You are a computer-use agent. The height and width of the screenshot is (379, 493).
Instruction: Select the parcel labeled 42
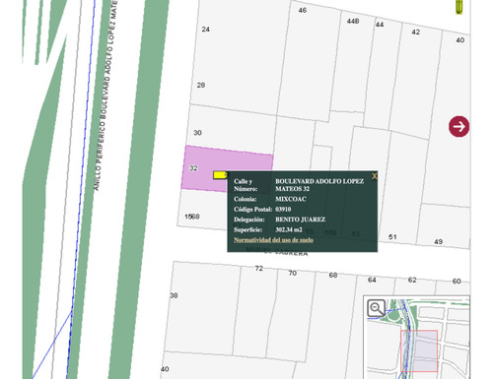[416, 32]
